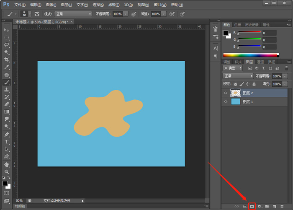Image resolution: width=293 pixels, height=210 pixels.
Task: Select the Crop tool
Action: point(7,60)
